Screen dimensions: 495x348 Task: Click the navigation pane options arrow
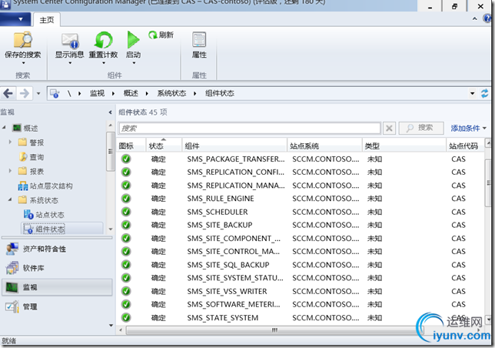111,325
